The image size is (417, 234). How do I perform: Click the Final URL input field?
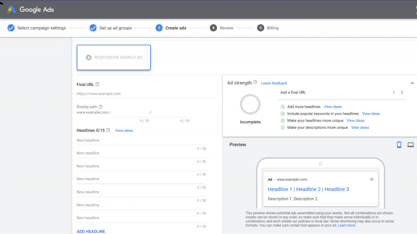point(144,94)
